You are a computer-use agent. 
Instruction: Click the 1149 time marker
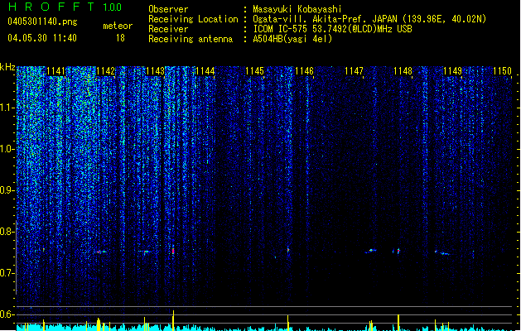(x=452, y=71)
